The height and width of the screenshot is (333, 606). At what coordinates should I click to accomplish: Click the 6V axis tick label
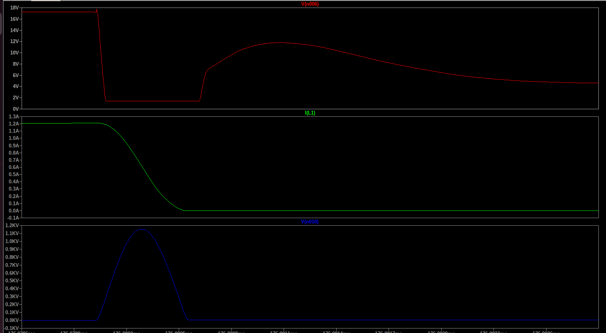coord(16,75)
